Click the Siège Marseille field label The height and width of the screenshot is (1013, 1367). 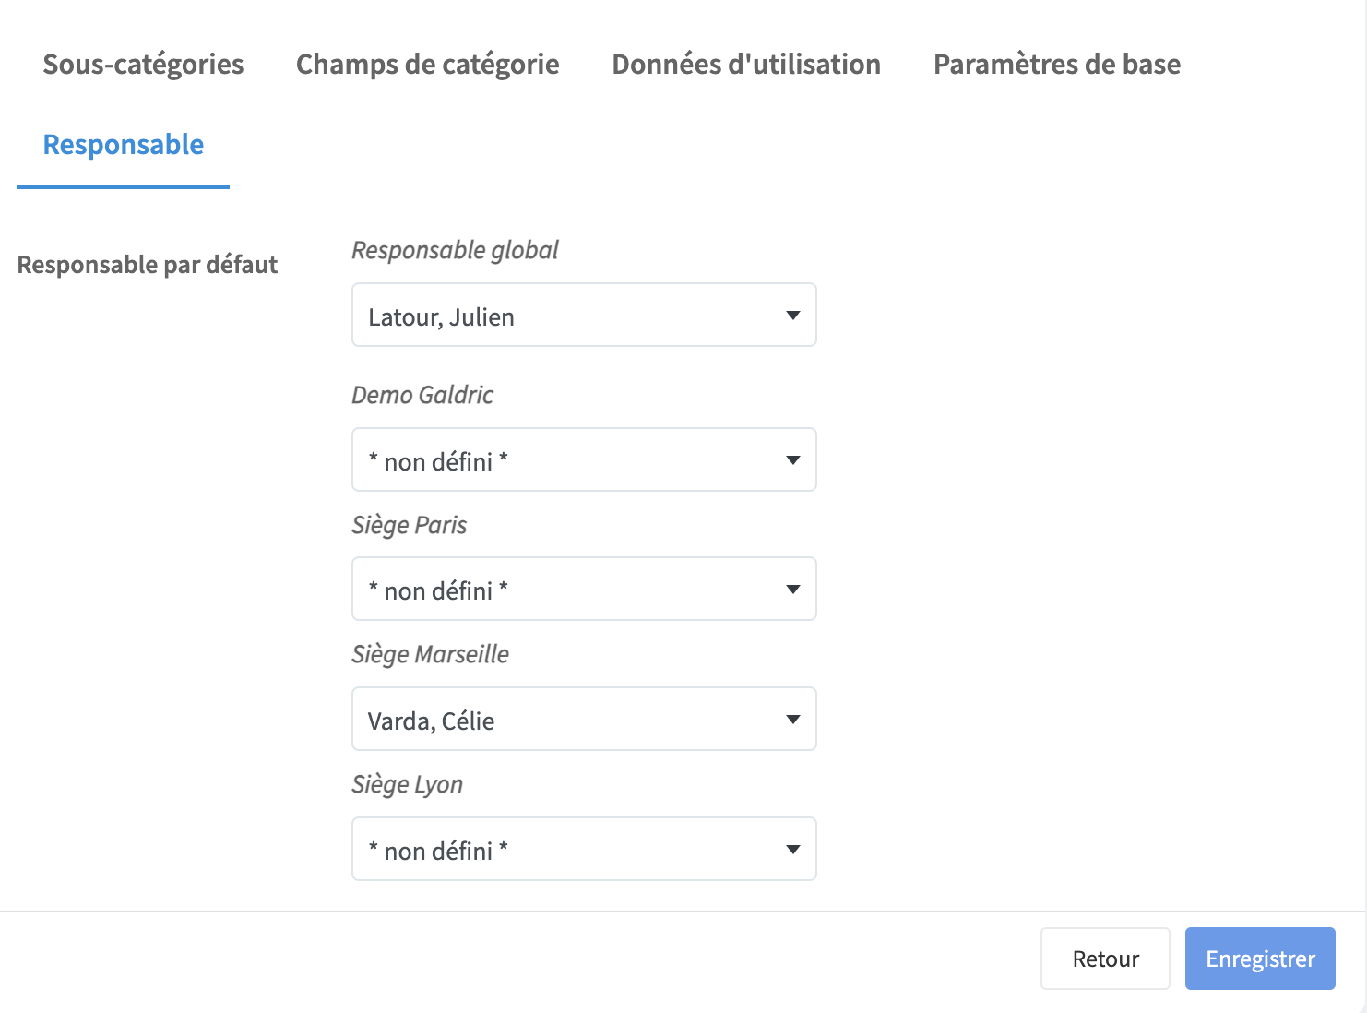[430, 654]
